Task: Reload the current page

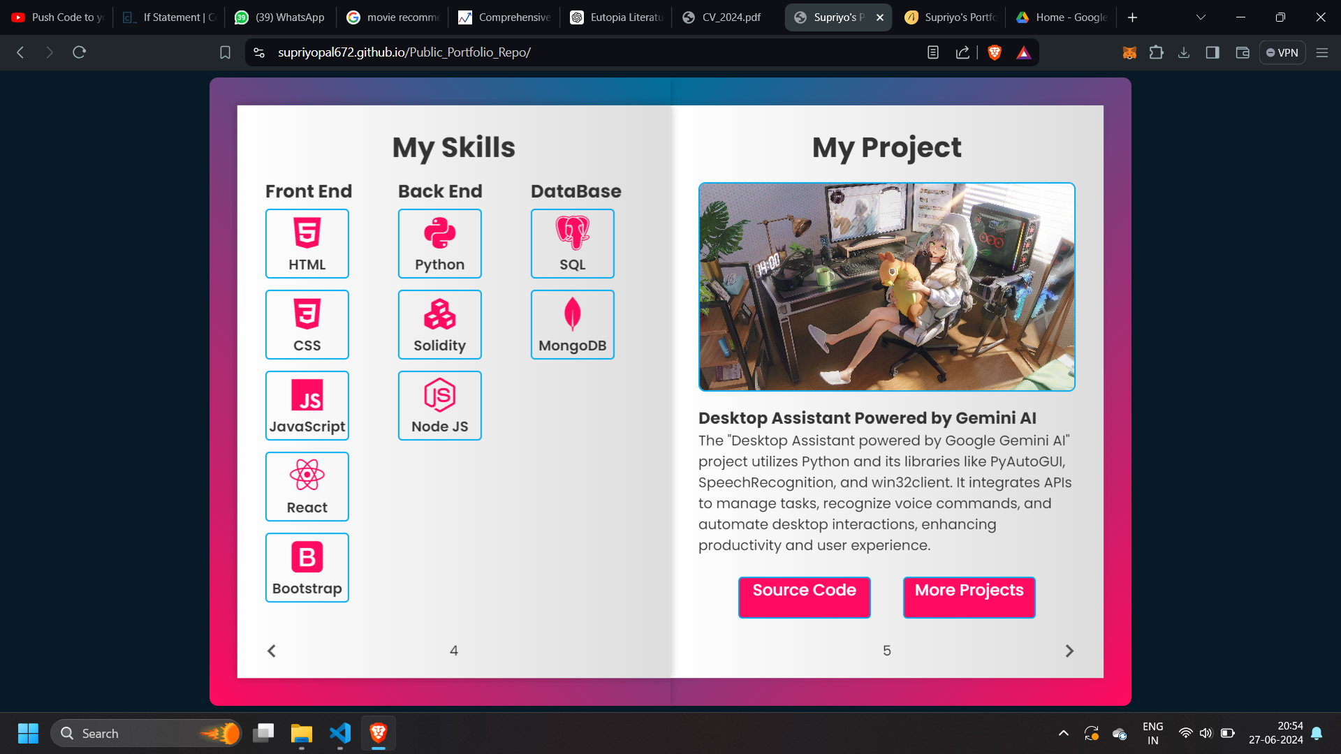Action: click(79, 52)
